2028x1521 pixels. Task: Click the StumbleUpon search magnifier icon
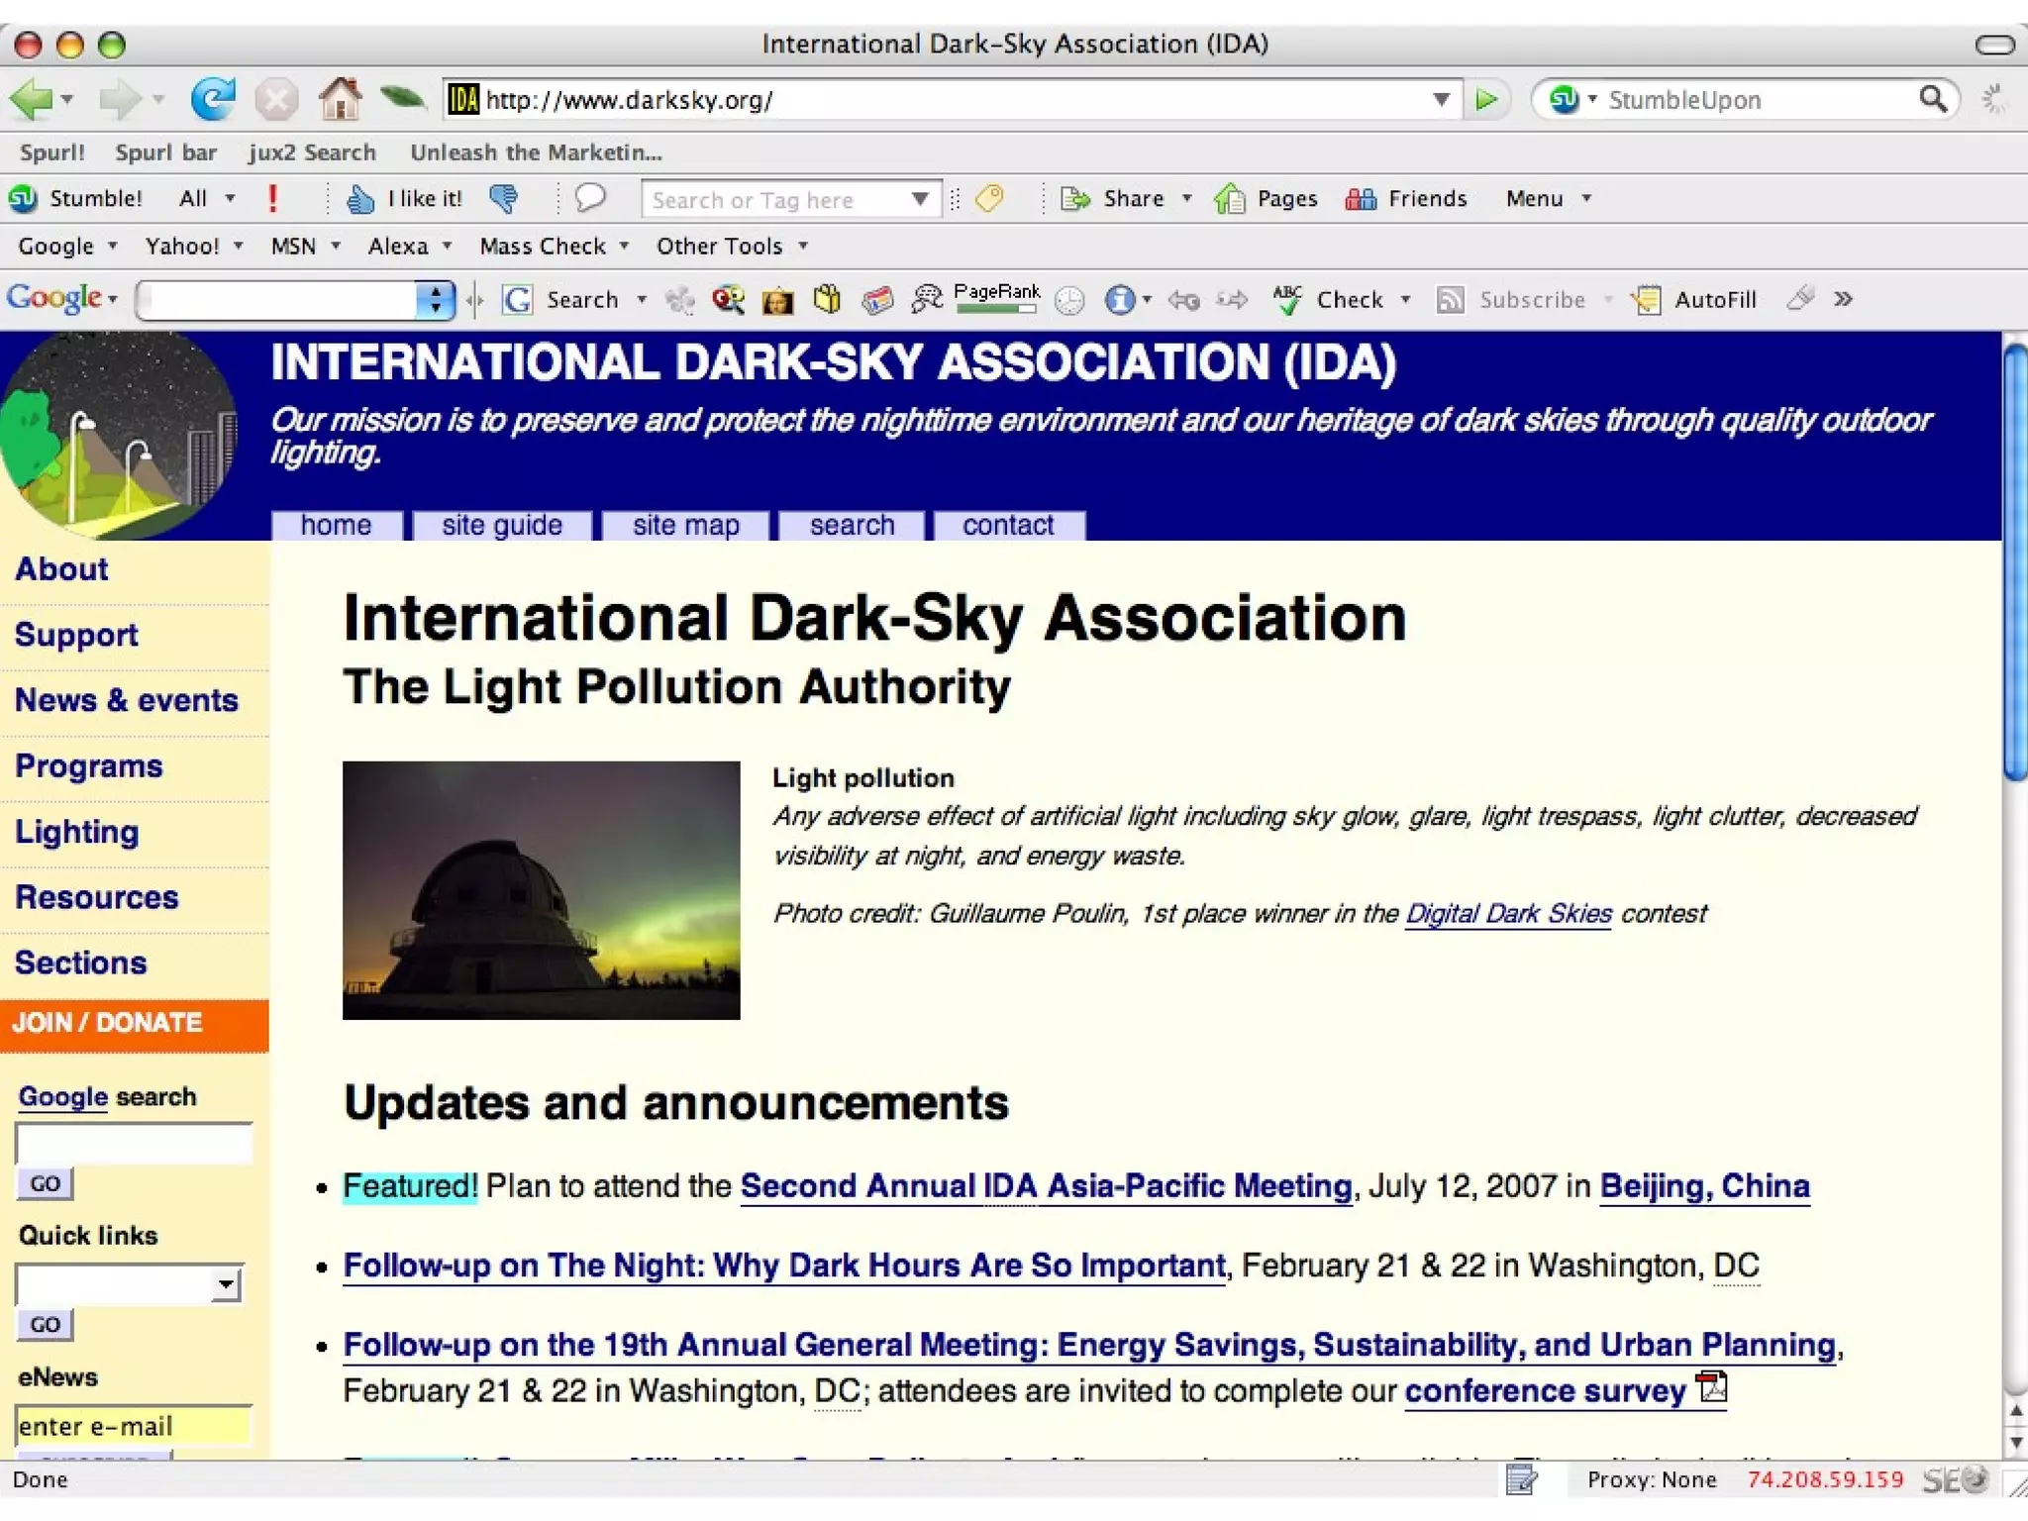tap(1932, 99)
